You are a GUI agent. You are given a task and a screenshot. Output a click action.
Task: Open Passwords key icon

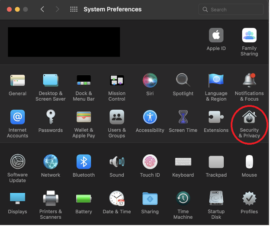(51, 117)
